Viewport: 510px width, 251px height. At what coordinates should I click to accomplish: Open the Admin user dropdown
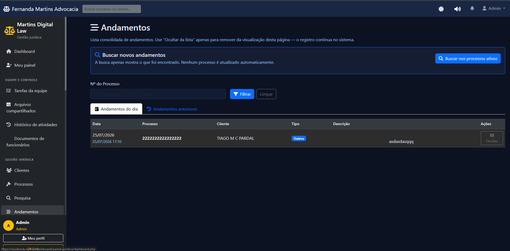(x=494, y=8)
